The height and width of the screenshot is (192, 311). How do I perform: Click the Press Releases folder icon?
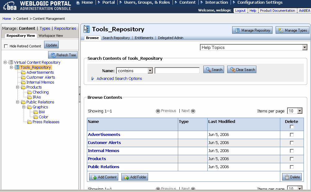tap(29, 122)
